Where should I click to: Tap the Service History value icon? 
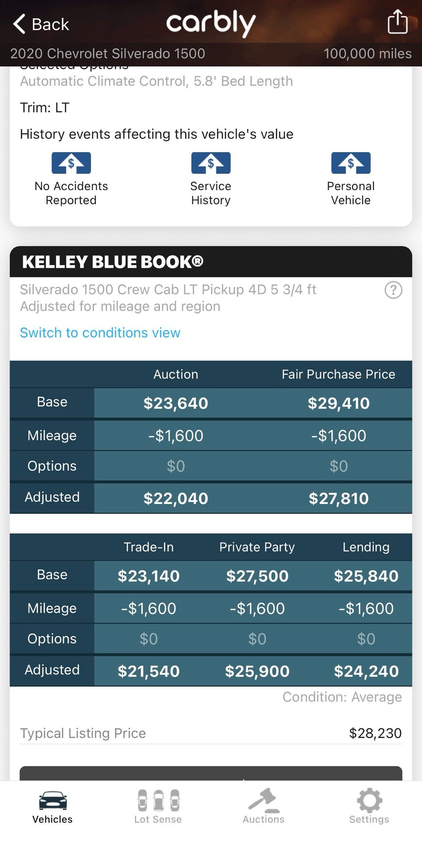(x=211, y=163)
